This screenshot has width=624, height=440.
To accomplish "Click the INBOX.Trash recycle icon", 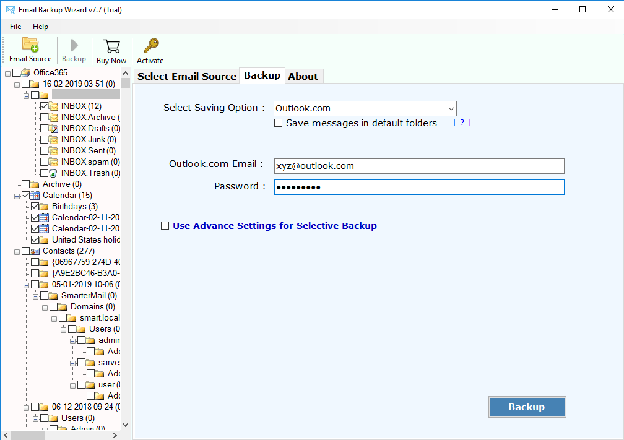I will (x=53, y=173).
